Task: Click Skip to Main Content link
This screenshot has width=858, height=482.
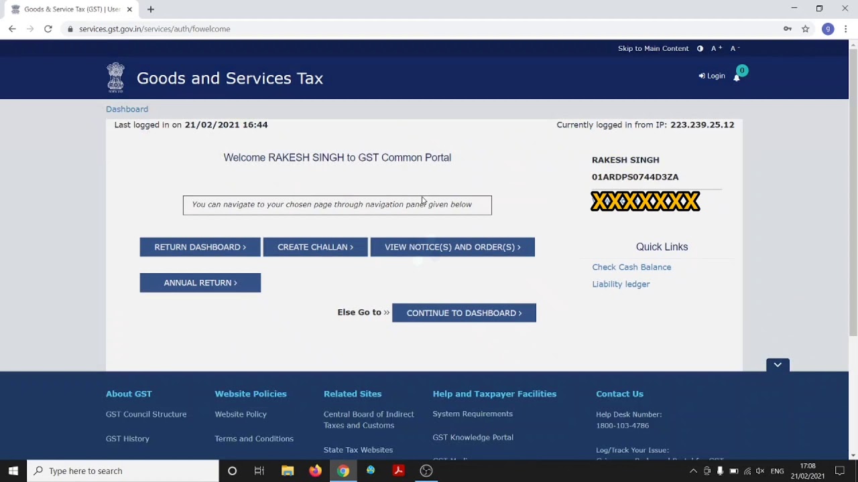Action: click(653, 48)
